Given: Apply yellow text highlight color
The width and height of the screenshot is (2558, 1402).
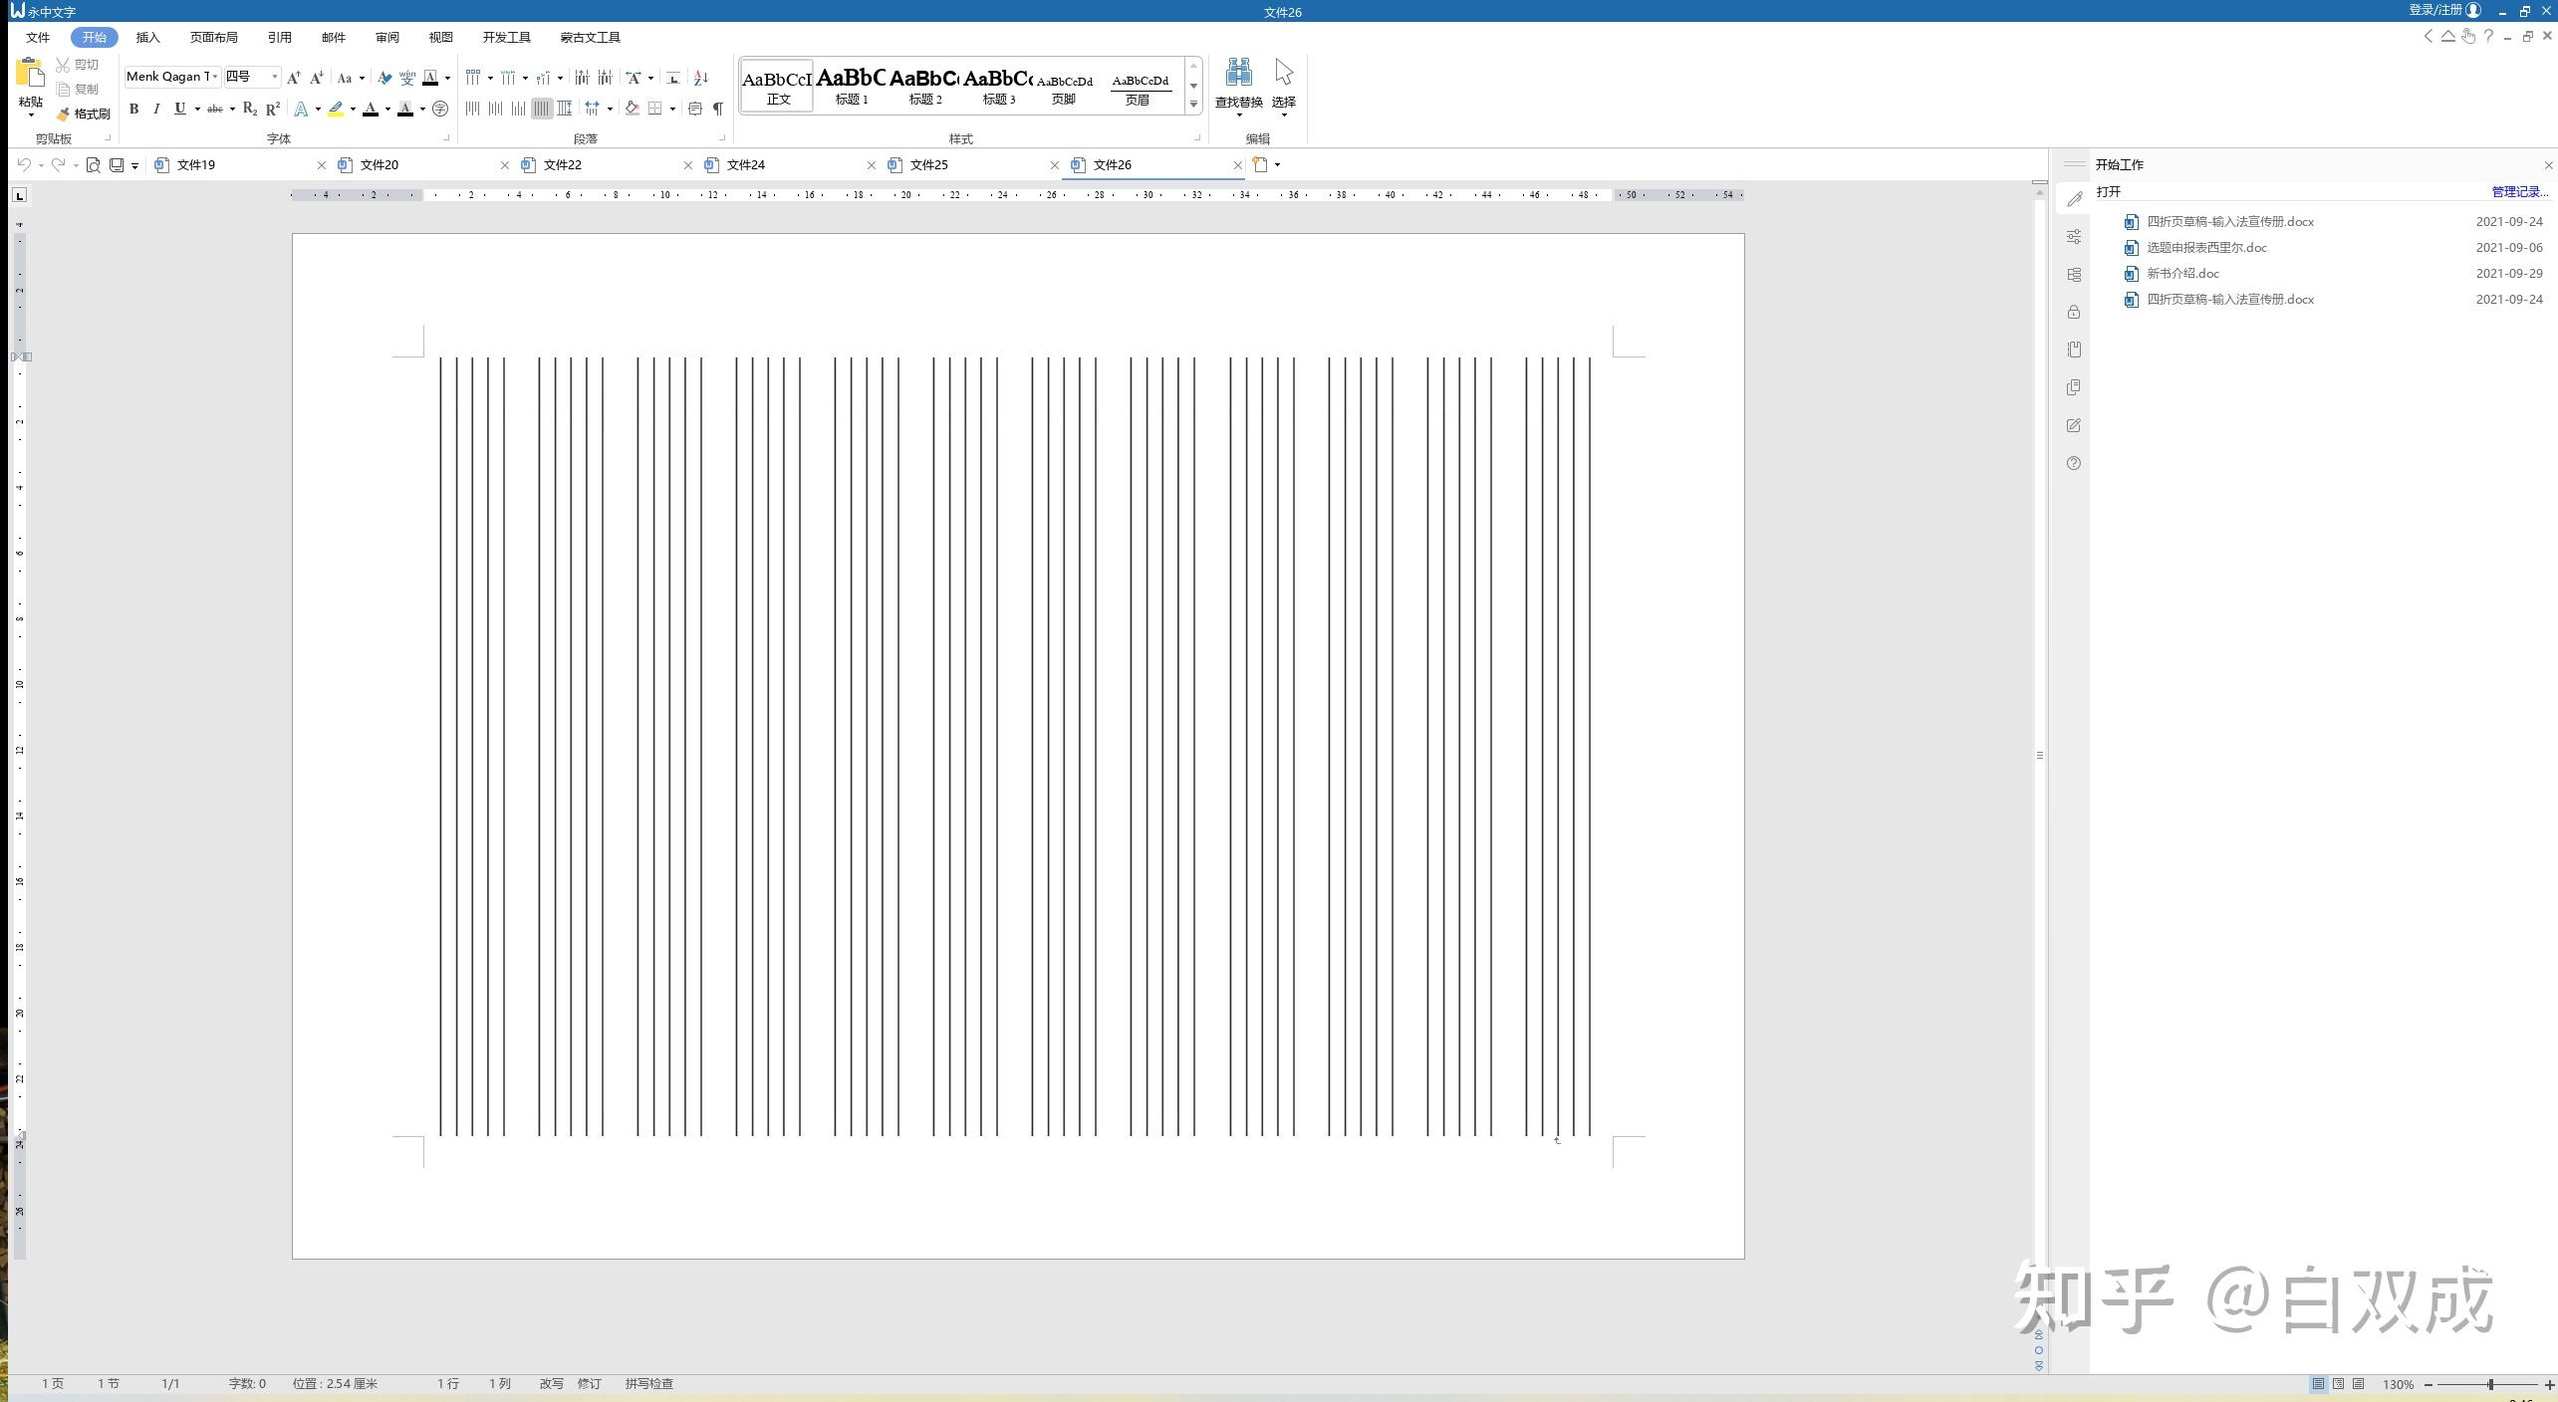Looking at the screenshot, I should (x=336, y=110).
